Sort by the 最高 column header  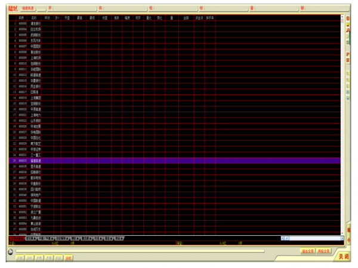(80, 18)
